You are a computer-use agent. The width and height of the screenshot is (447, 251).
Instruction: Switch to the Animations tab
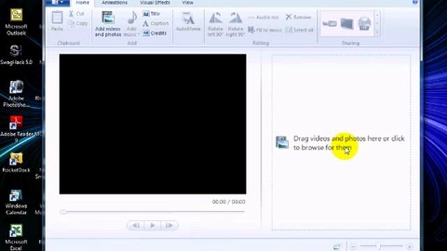[x=115, y=3]
